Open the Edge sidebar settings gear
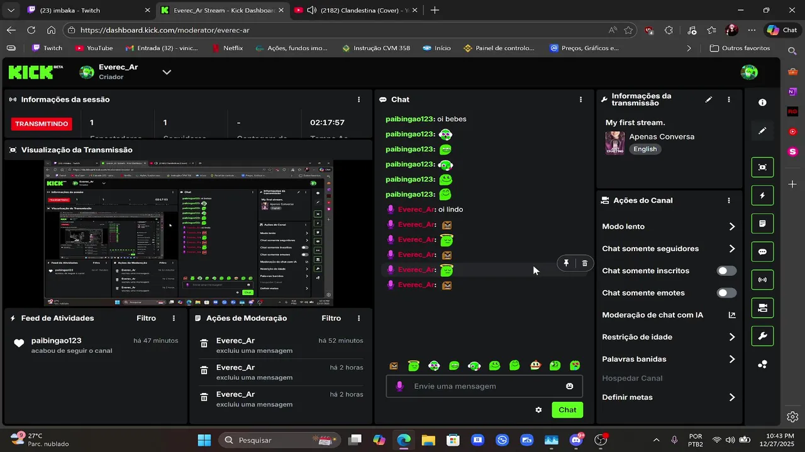The width and height of the screenshot is (805, 452). click(x=792, y=417)
